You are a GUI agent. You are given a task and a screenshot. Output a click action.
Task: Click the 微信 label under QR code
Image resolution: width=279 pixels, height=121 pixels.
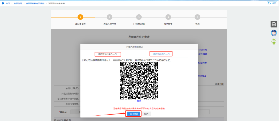pos(139,101)
